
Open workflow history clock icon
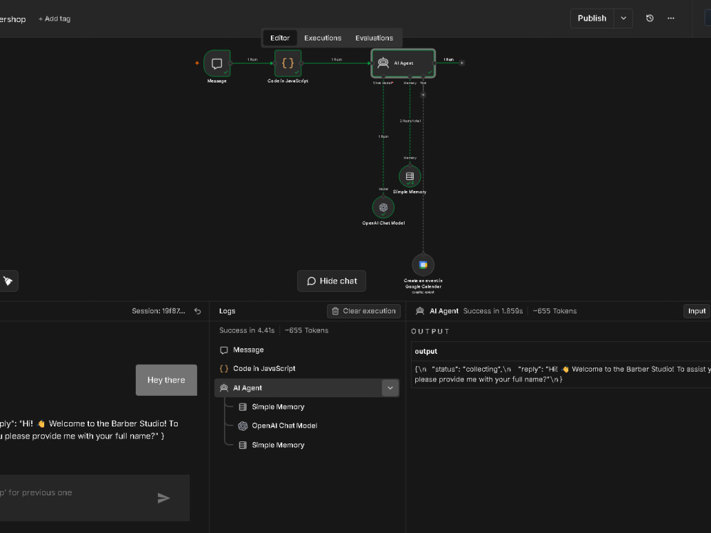(x=650, y=18)
